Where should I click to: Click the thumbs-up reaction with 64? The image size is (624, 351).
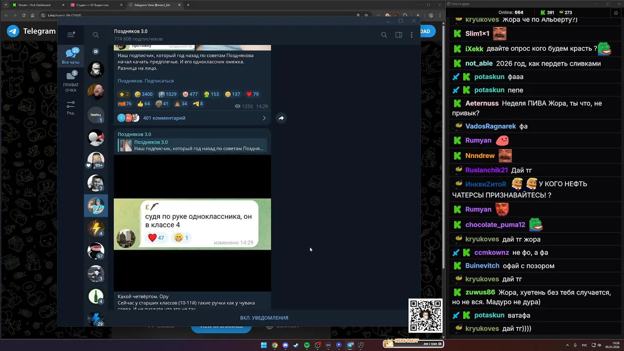[x=144, y=104]
